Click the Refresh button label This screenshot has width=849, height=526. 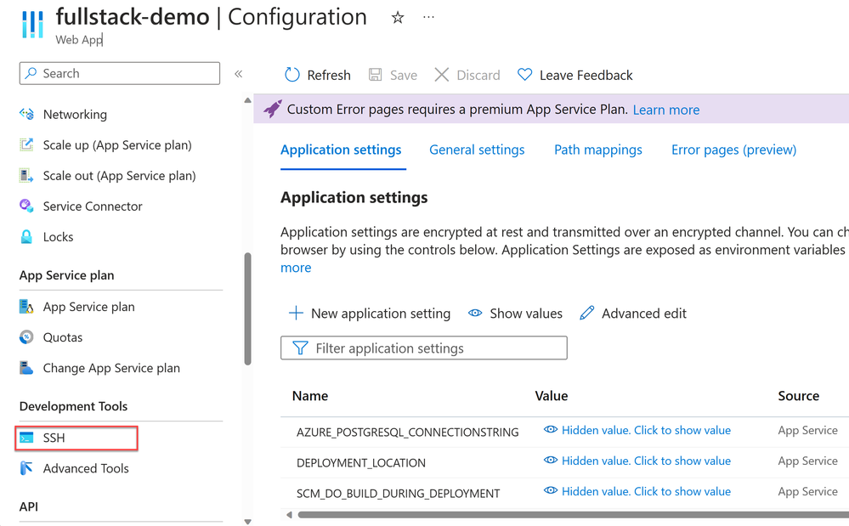(x=329, y=76)
